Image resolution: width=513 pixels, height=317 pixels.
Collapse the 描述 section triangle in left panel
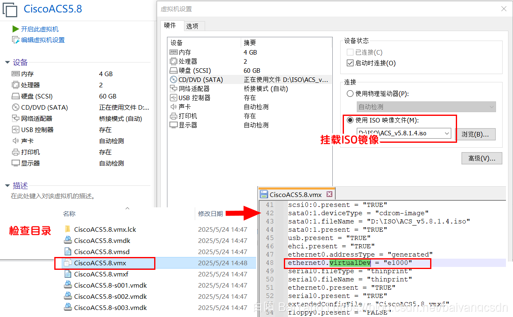pyautogui.click(x=7, y=186)
